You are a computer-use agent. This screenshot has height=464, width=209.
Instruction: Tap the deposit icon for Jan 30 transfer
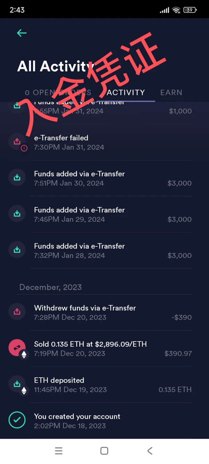[17, 178]
